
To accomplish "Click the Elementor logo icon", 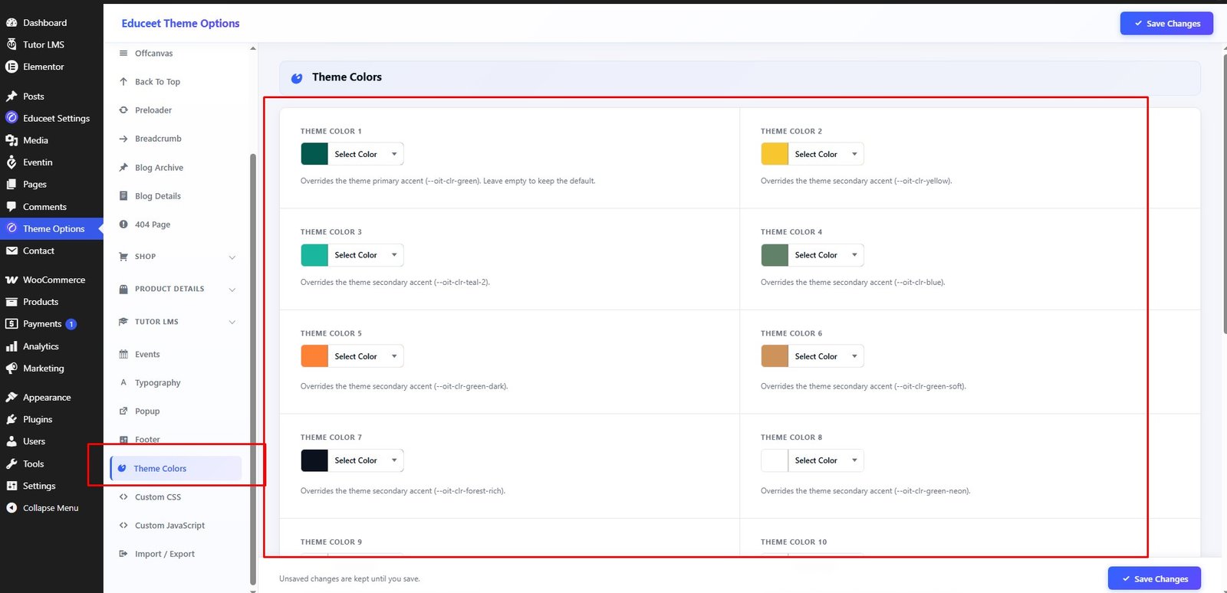I will pos(12,67).
